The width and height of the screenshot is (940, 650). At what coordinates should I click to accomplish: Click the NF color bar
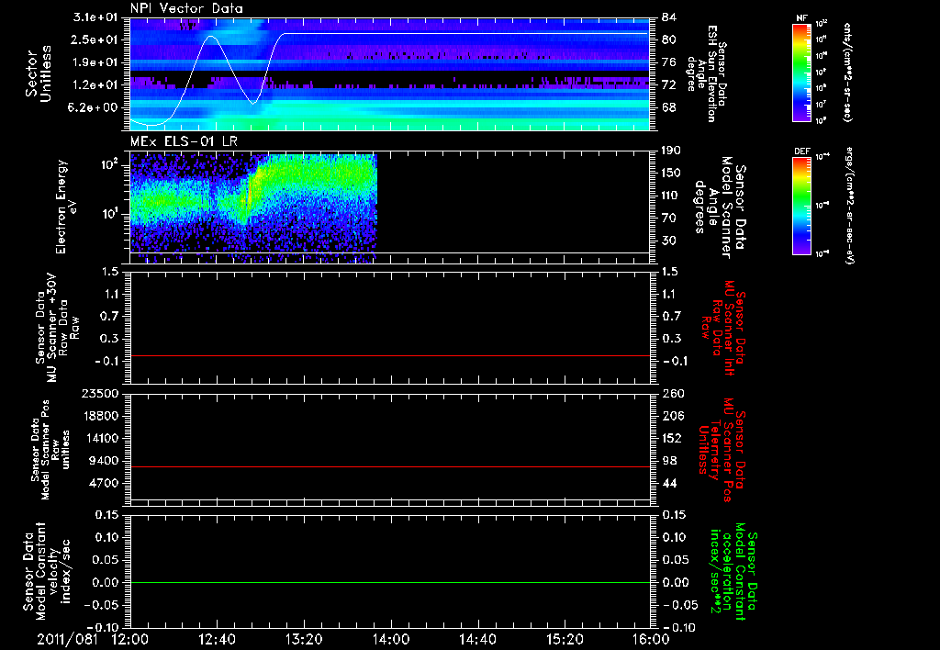(x=802, y=73)
